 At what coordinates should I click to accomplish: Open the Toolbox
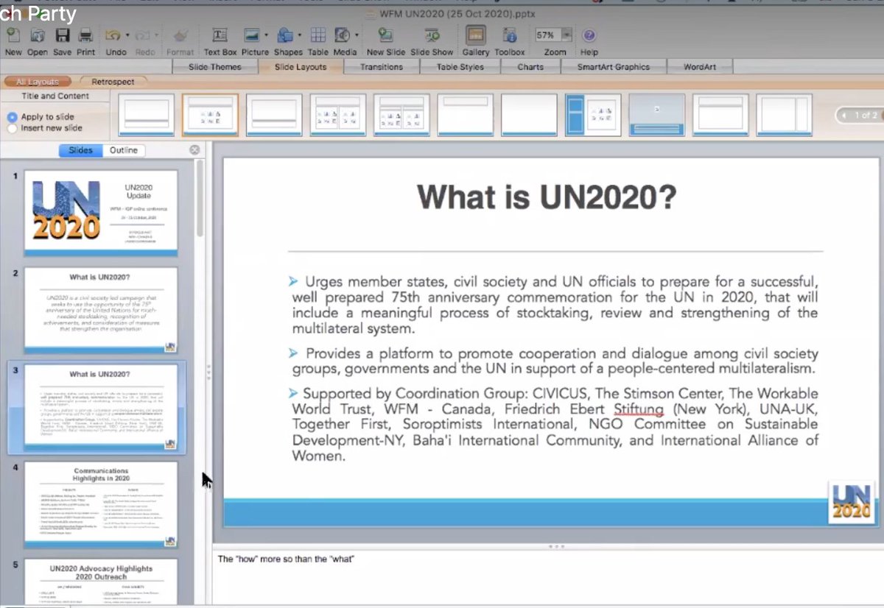tap(509, 35)
